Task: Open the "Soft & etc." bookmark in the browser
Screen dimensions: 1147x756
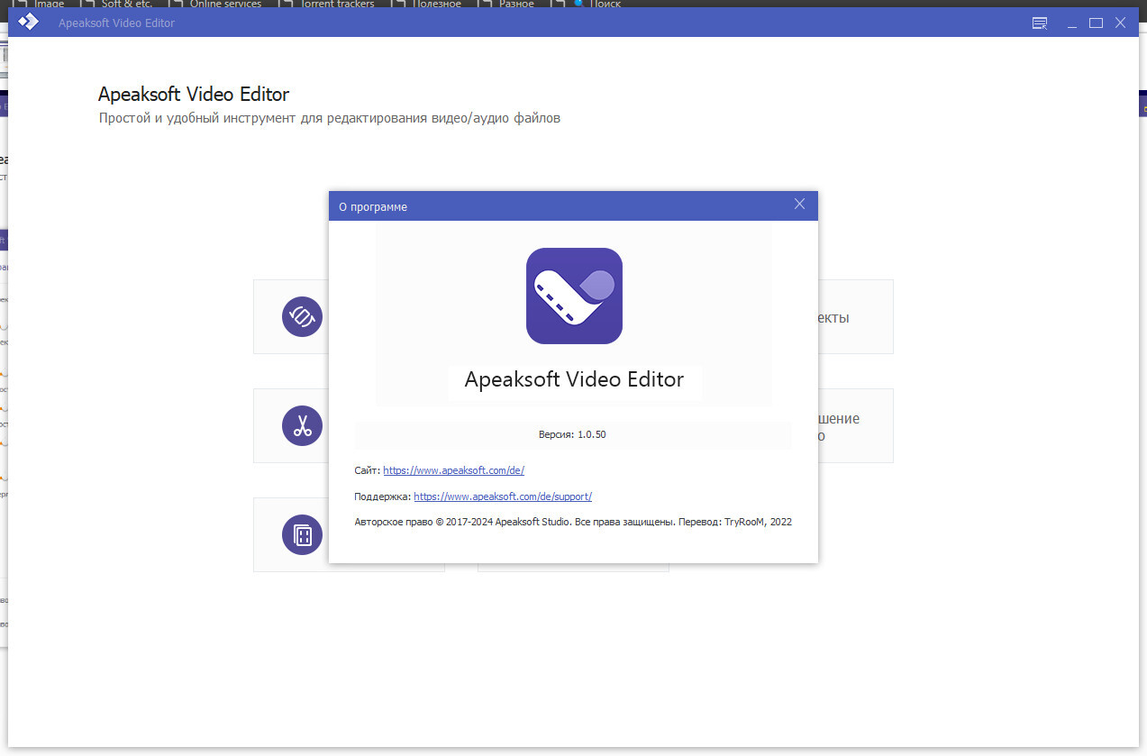Action: tap(116, 4)
